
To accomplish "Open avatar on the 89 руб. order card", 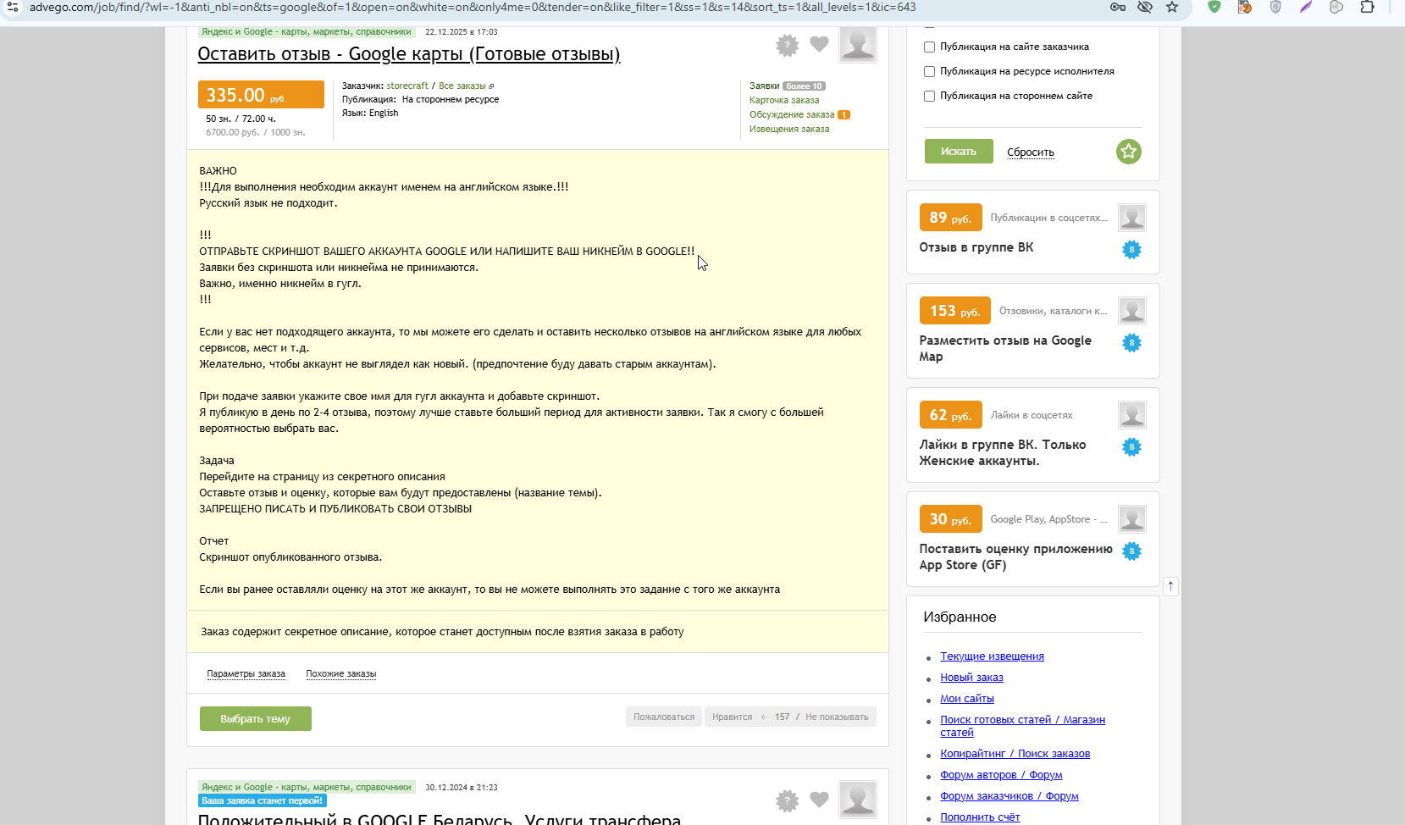I will click(1132, 218).
